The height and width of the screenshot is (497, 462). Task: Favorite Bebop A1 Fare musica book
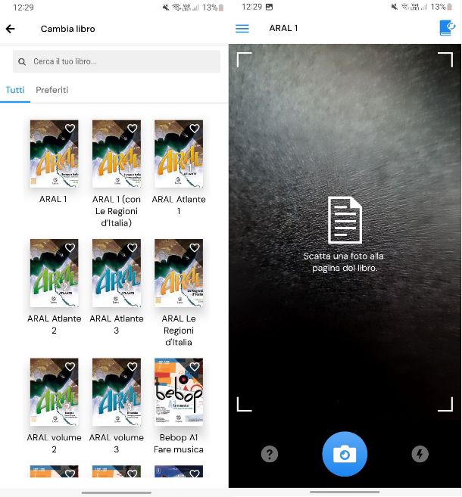pyautogui.click(x=194, y=367)
